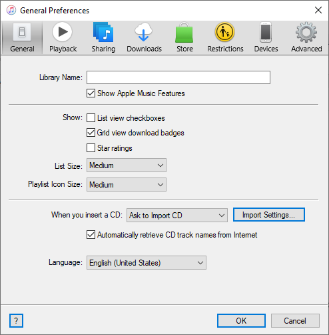The image size is (329, 335).
Task: Confirm with the OK button
Action: pyautogui.click(x=241, y=320)
